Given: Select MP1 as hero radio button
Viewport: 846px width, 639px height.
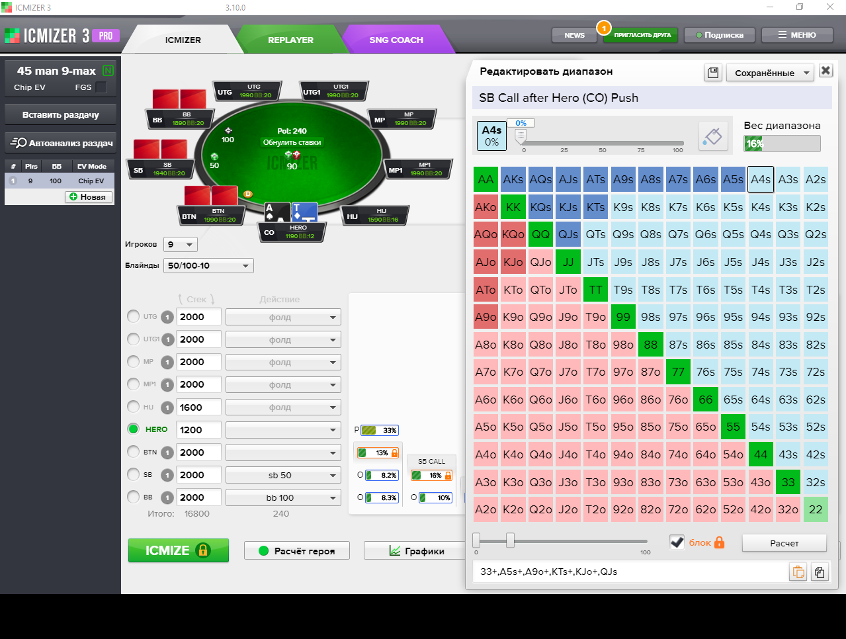Looking at the screenshot, I should click(134, 384).
